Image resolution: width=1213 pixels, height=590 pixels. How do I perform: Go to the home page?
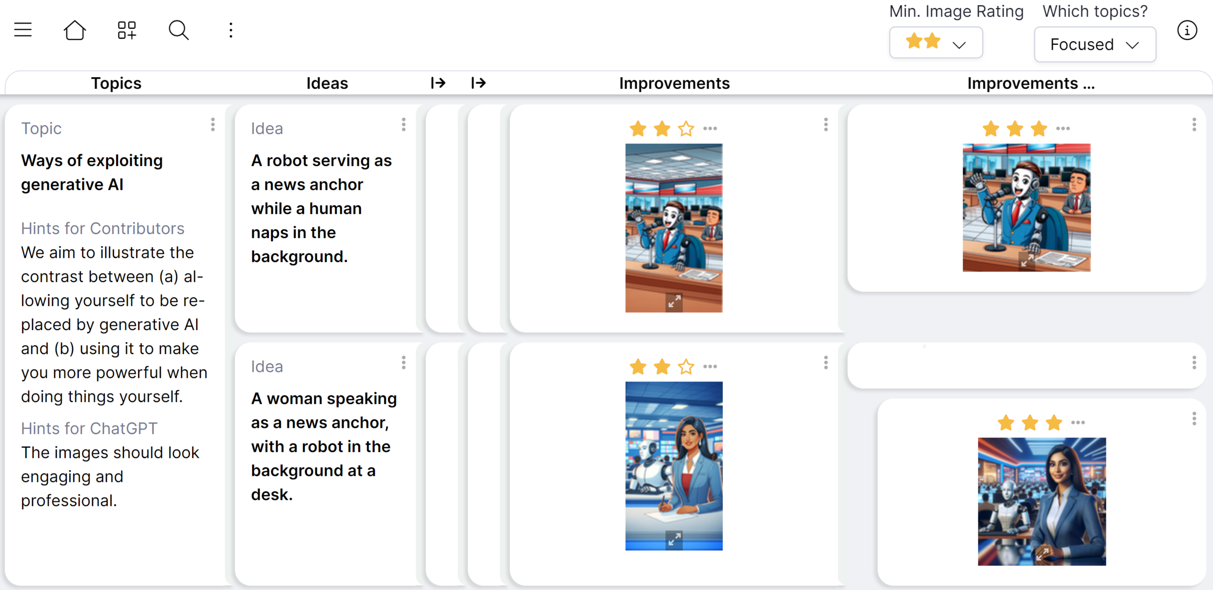coord(74,30)
